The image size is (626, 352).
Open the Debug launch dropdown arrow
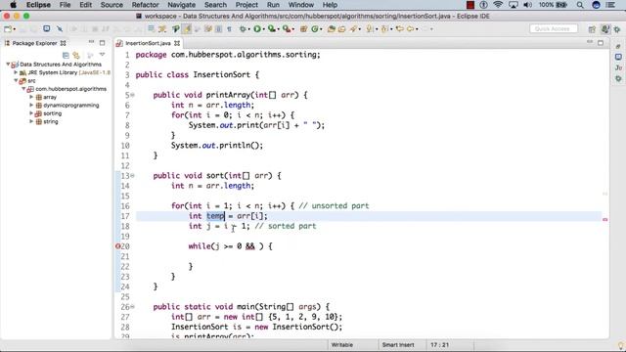pyautogui.click(x=248, y=29)
